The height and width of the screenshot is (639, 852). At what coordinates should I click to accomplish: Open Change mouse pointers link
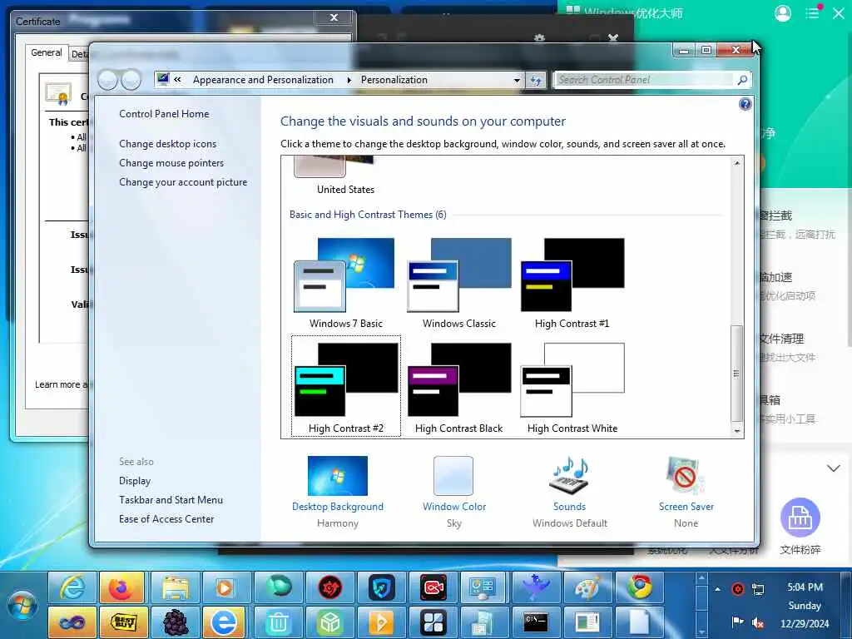pos(171,162)
